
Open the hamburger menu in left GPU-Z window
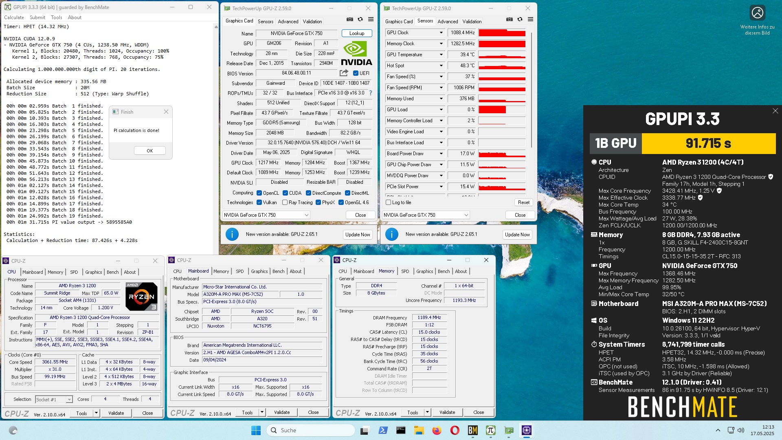coord(371,19)
